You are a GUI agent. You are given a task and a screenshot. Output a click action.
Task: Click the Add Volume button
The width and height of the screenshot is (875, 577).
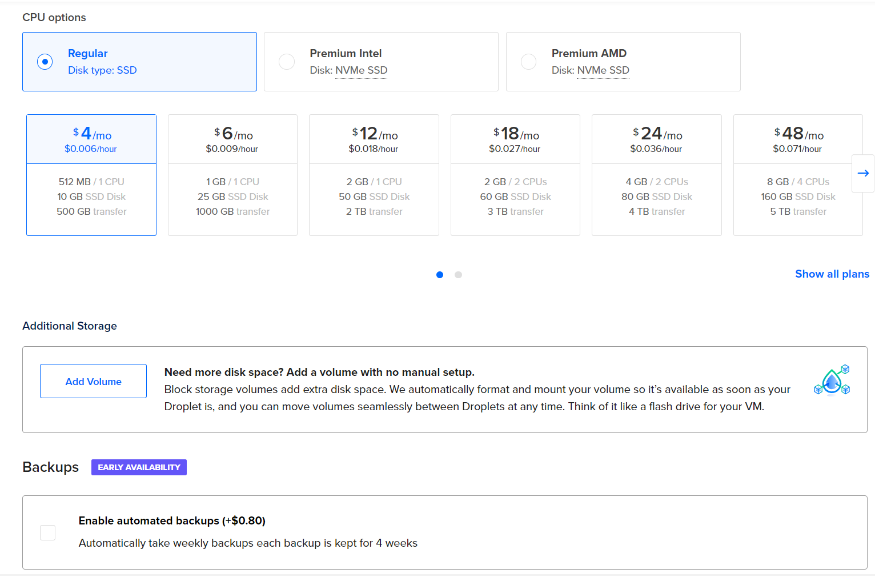(x=93, y=381)
